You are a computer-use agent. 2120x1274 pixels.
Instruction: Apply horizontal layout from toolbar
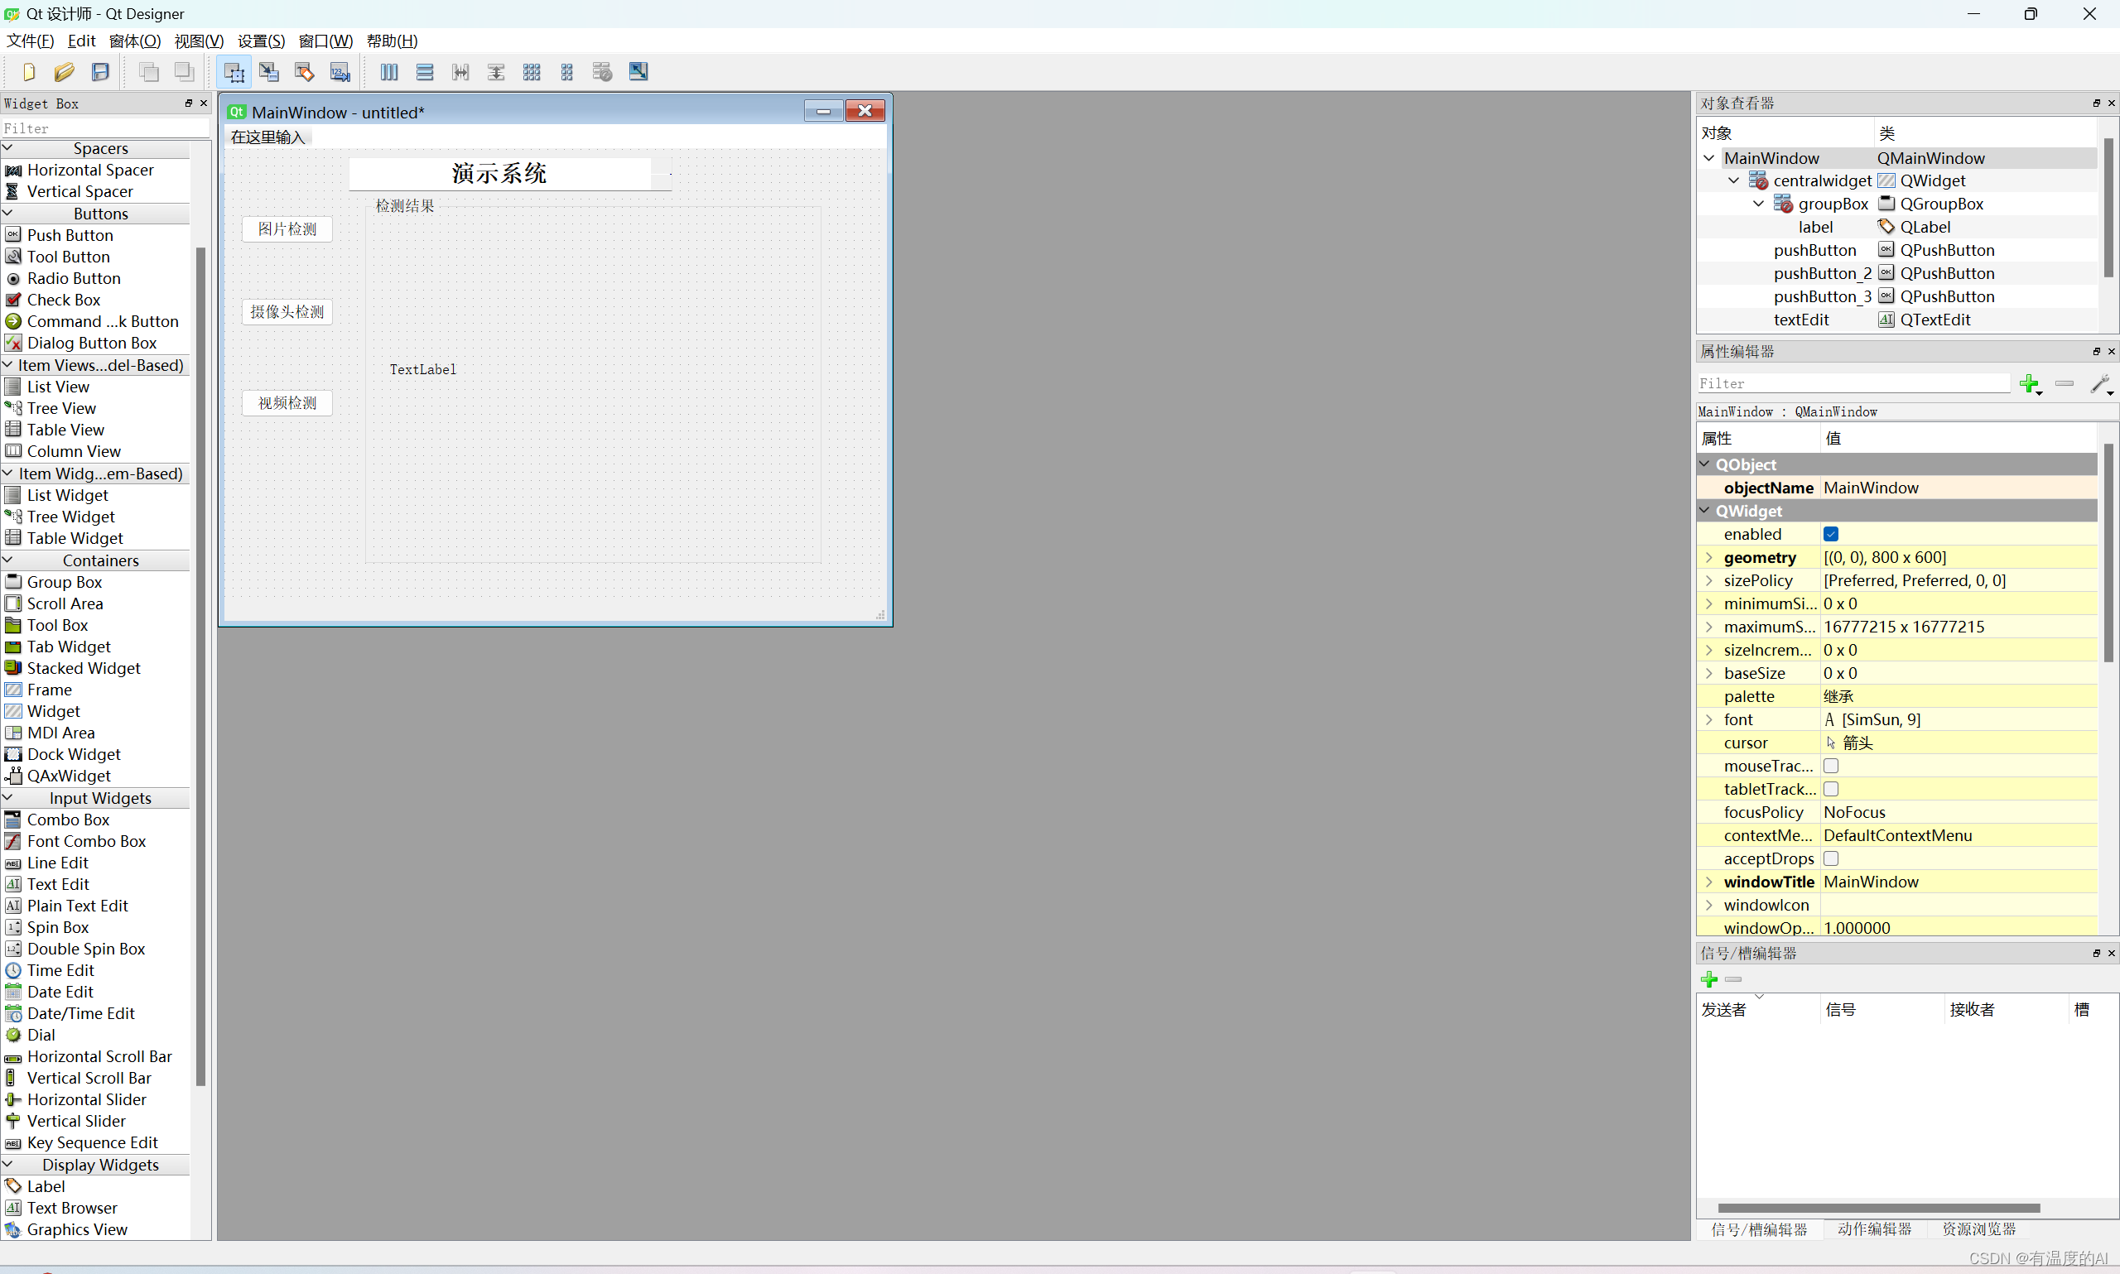[x=389, y=72]
